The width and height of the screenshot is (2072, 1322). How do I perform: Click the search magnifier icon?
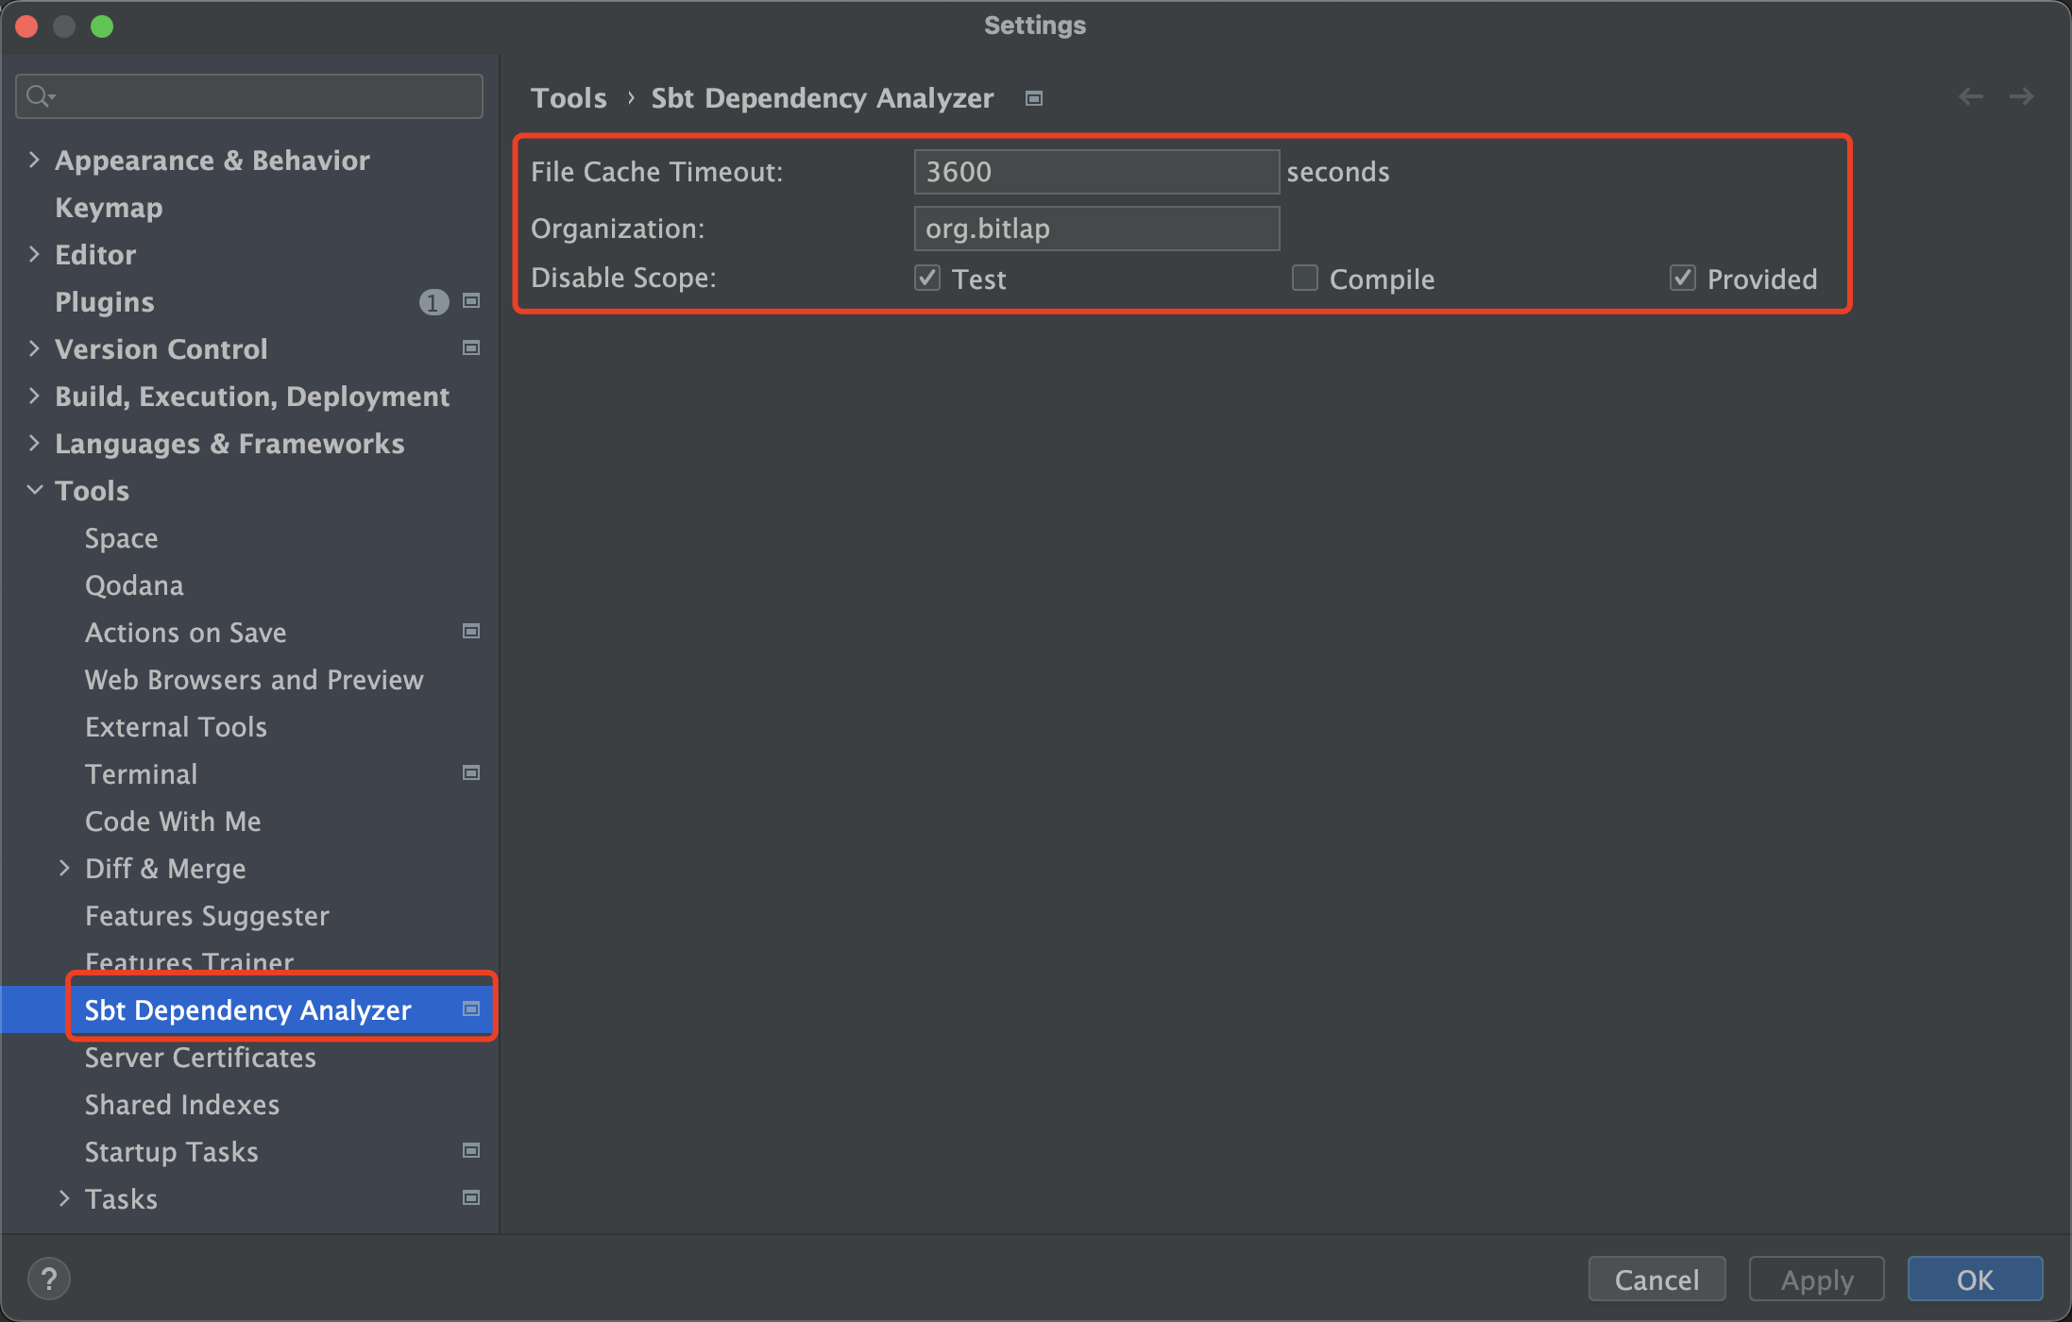pyautogui.click(x=40, y=96)
